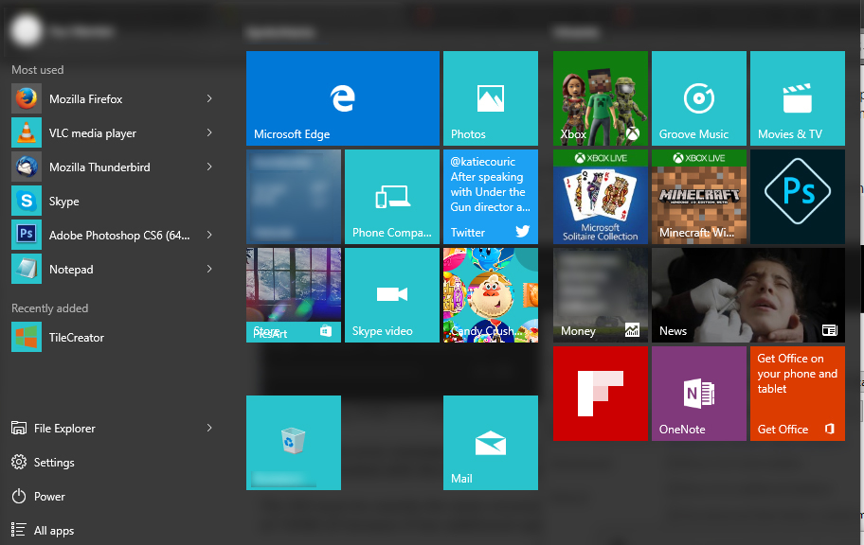Screen dimensions: 864x545
Task: Open the News tile
Action: [x=748, y=295]
